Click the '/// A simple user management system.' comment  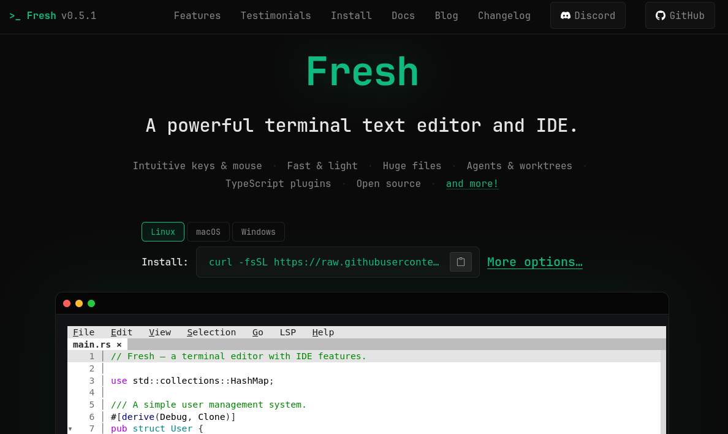click(x=208, y=405)
